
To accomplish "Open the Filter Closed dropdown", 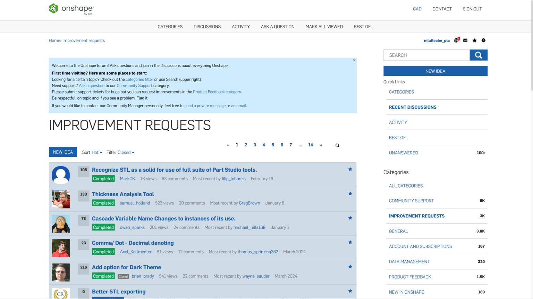I will (x=125, y=152).
